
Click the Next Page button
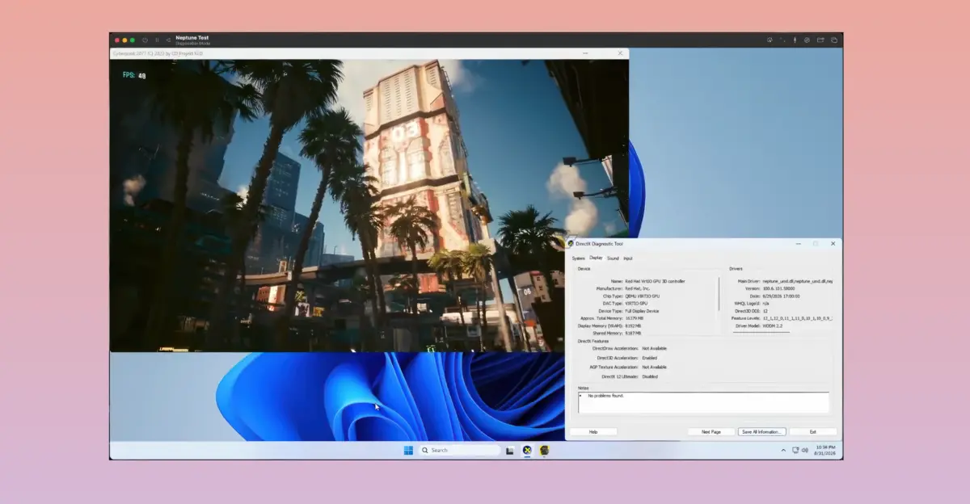point(711,432)
